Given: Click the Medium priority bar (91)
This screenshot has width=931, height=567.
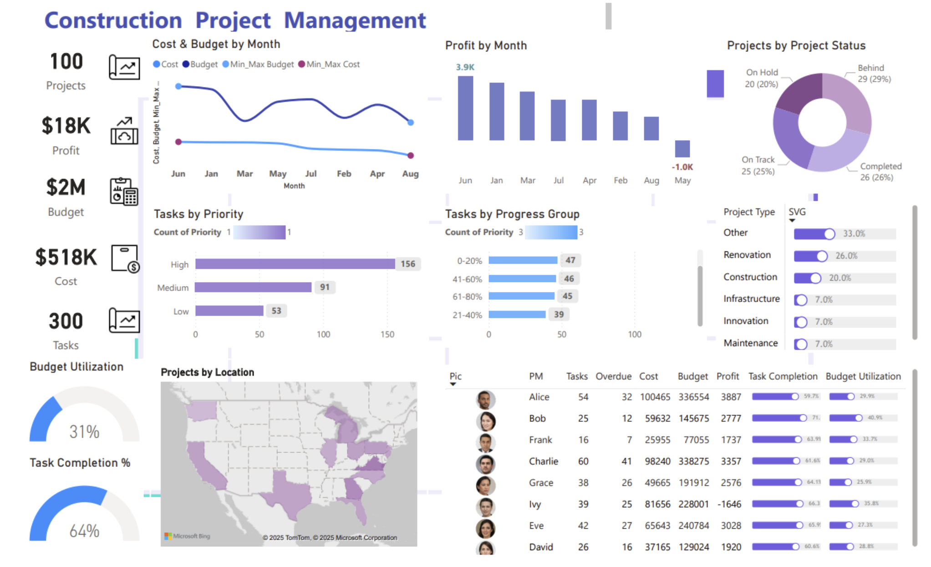Looking at the screenshot, I should pyautogui.click(x=254, y=287).
